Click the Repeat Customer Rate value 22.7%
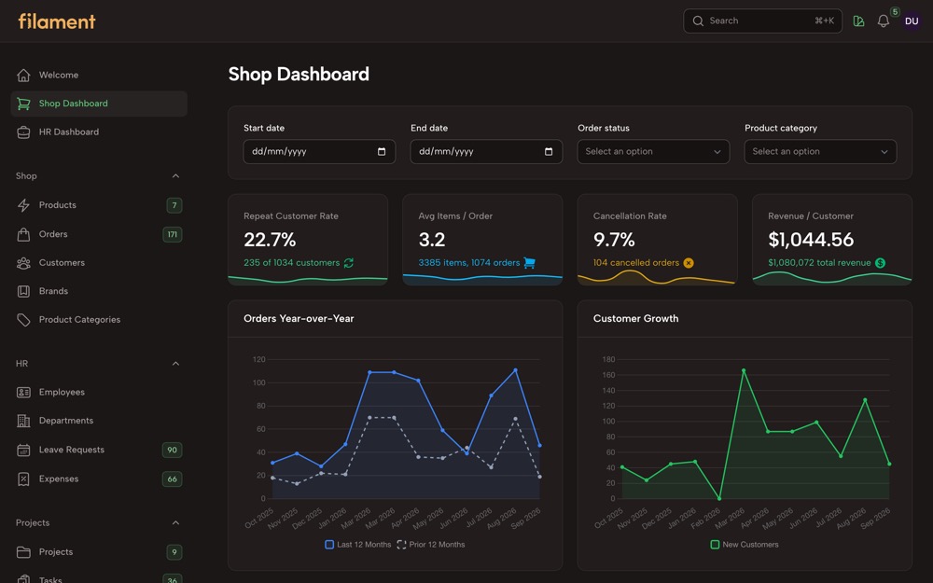The image size is (933, 583). pyautogui.click(x=270, y=240)
